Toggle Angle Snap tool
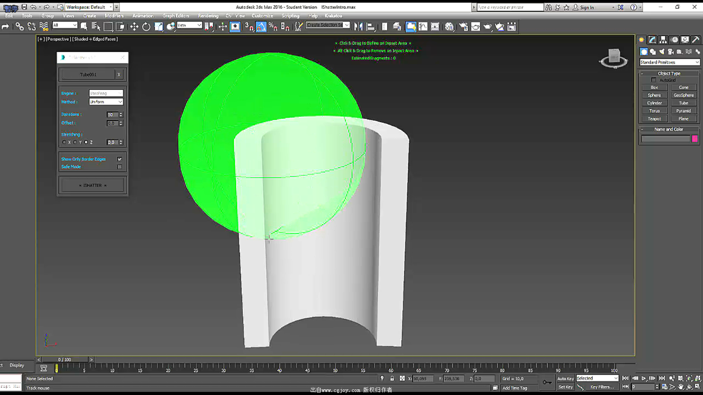Screen dimensions: 703x395 (x=261, y=27)
